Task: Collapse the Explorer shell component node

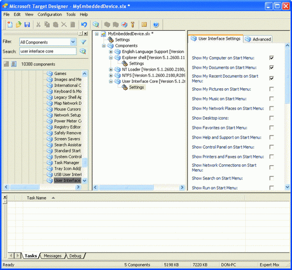Action: click(111, 57)
